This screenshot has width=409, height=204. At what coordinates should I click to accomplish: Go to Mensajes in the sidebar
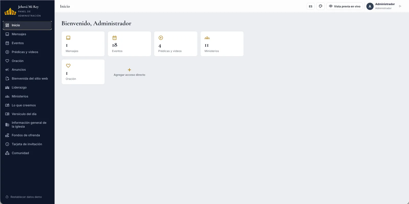(27, 34)
